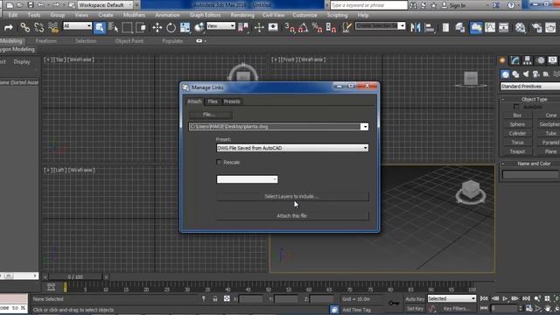This screenshot has width=560, height=315.
Task: Open Edit Named Selection Sets
Action: pyautogui.click(x=346, y=27)
